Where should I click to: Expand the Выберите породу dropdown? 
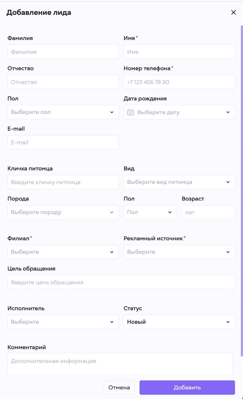tap(63, 212)
